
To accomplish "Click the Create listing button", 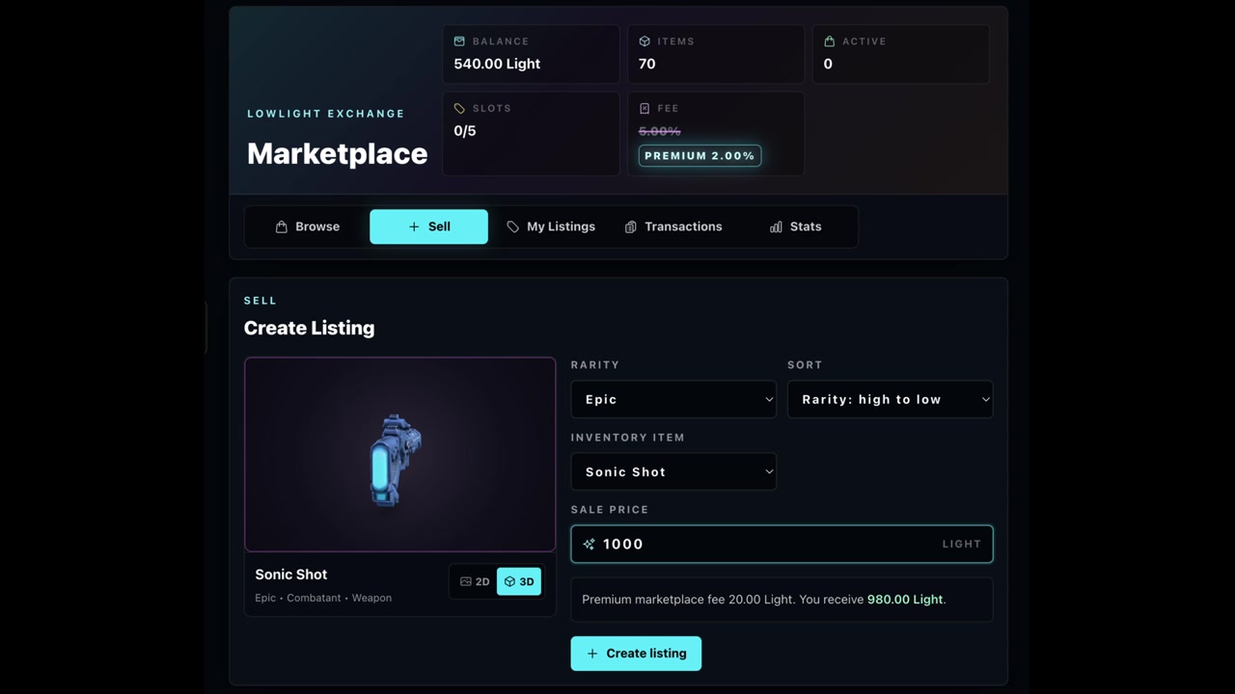I will pos(636,654).
